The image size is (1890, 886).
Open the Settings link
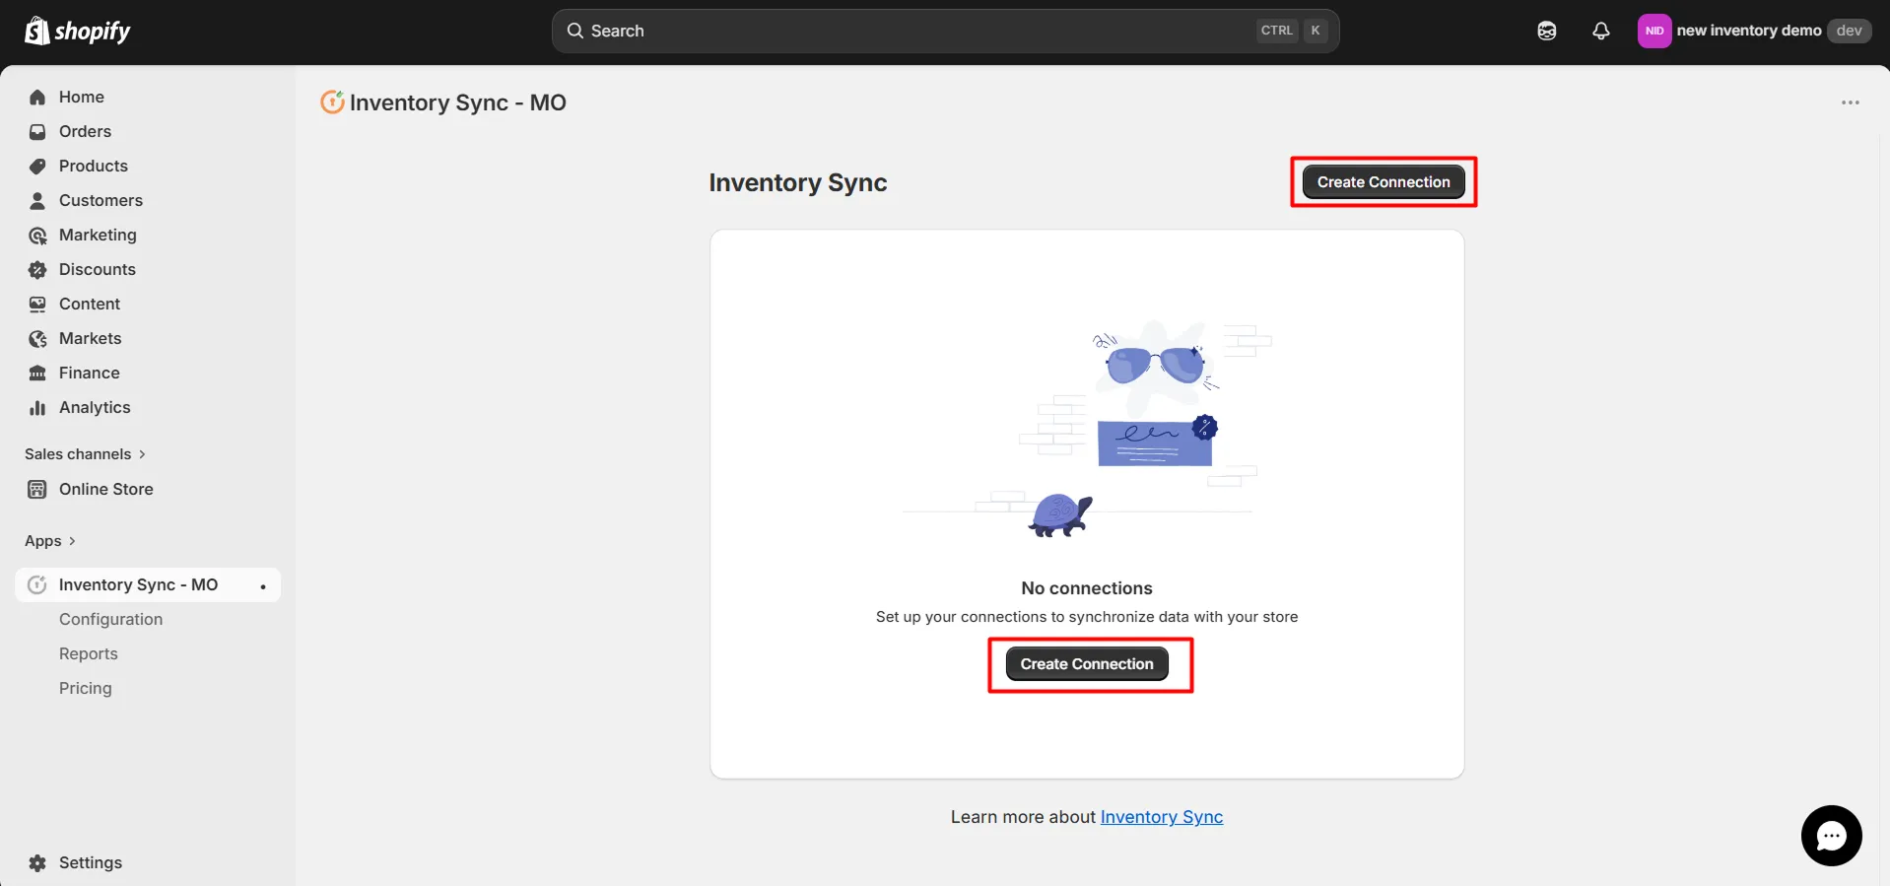(x=91, y=862)
